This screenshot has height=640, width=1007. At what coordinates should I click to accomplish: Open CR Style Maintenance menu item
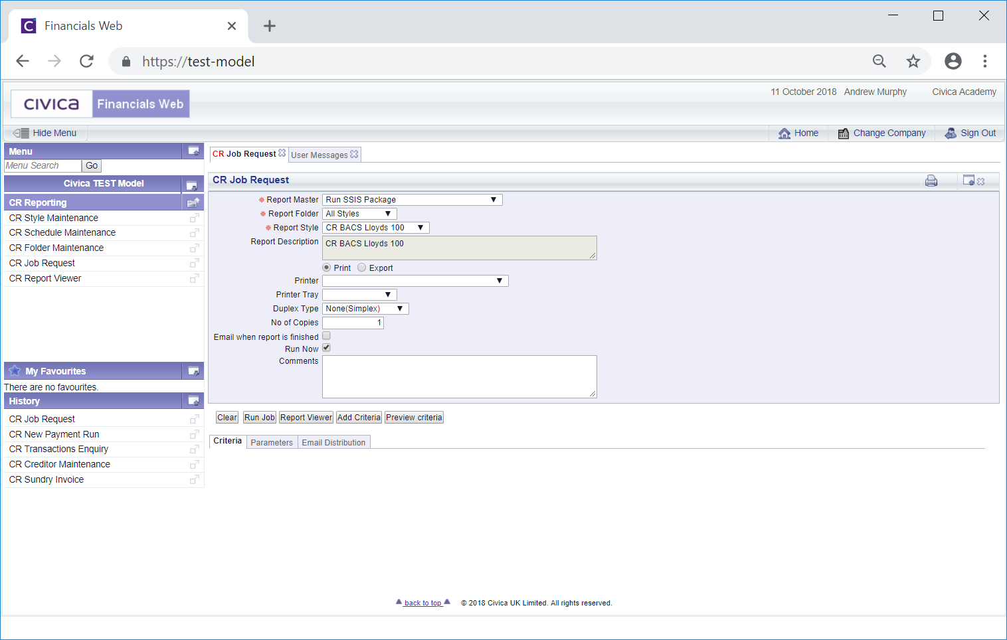[54, 218]
